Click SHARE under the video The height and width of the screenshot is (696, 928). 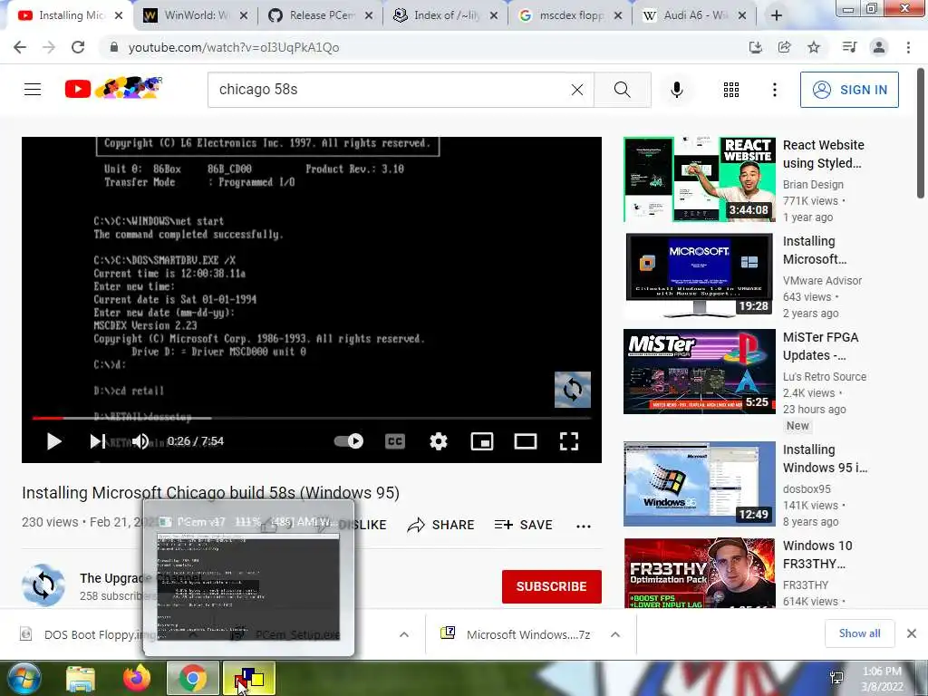coord(441,525)
